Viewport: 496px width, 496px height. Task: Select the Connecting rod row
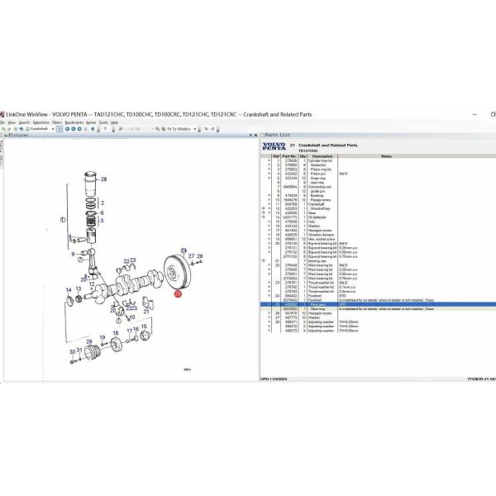point(378,187)
